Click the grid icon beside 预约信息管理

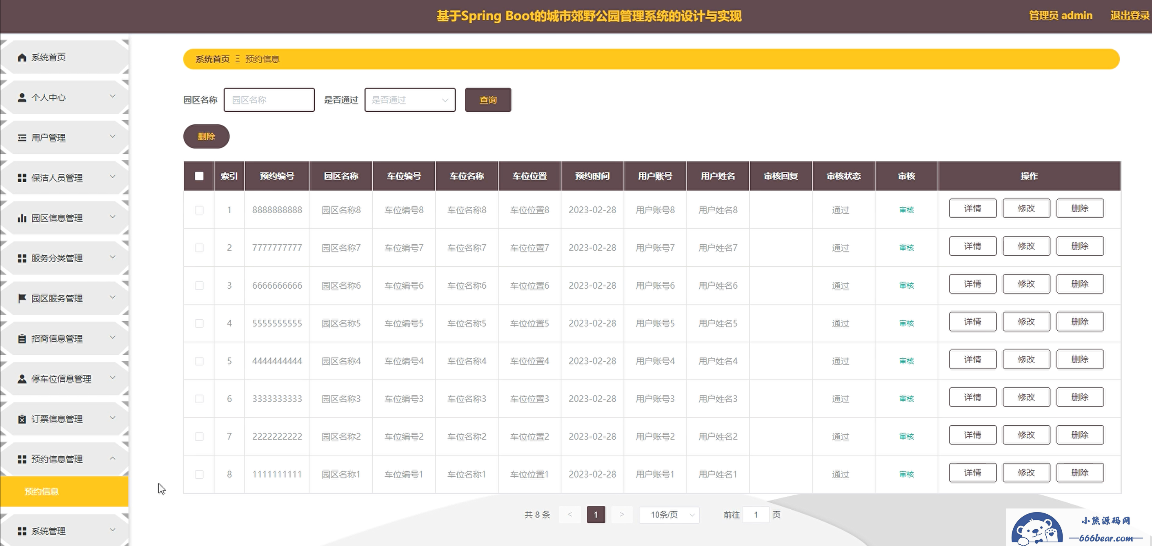pyautogui.click(x=22, y=459)
